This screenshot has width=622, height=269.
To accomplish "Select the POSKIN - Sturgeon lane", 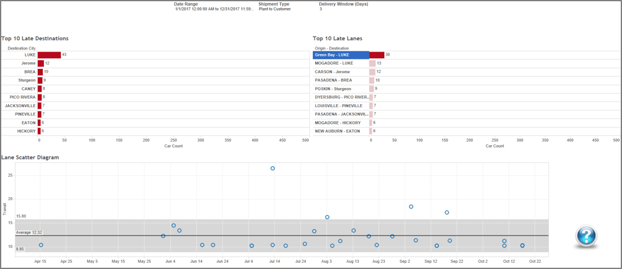I will [x=333, y=89].
